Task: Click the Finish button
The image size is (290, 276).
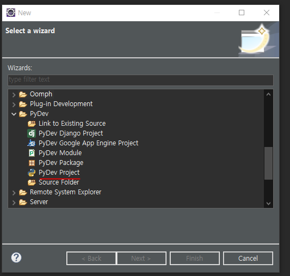Action: coord(195,258)
